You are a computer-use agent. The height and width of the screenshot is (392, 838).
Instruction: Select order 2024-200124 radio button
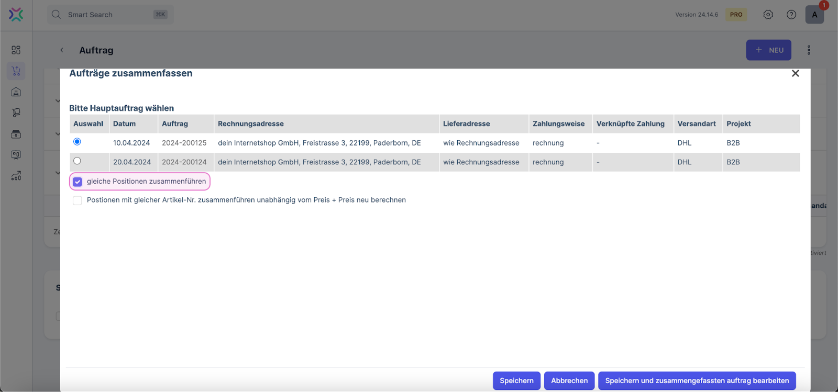pos(77,161)
